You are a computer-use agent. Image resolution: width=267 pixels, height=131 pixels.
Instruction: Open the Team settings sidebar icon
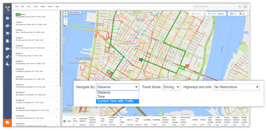click(x=7, y=64)
